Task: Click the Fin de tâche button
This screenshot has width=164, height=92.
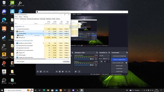Action: point(66,62)
